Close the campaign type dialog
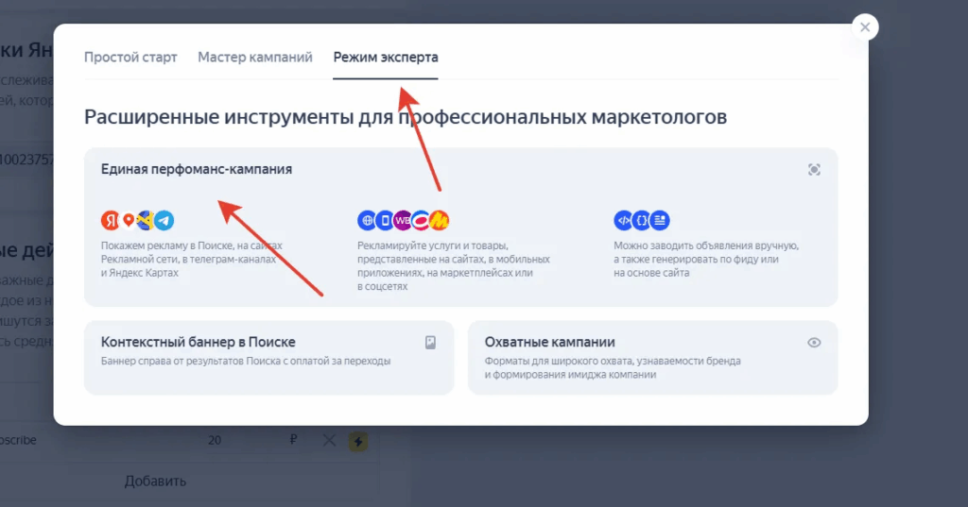 pyautogui.click(x=865, y=26)
